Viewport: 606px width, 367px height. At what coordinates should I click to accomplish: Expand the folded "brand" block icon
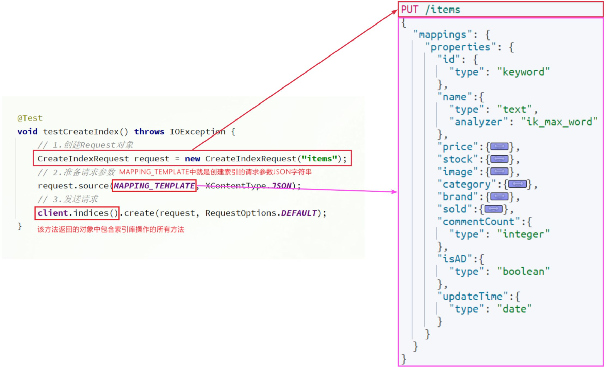pos(499,196)
